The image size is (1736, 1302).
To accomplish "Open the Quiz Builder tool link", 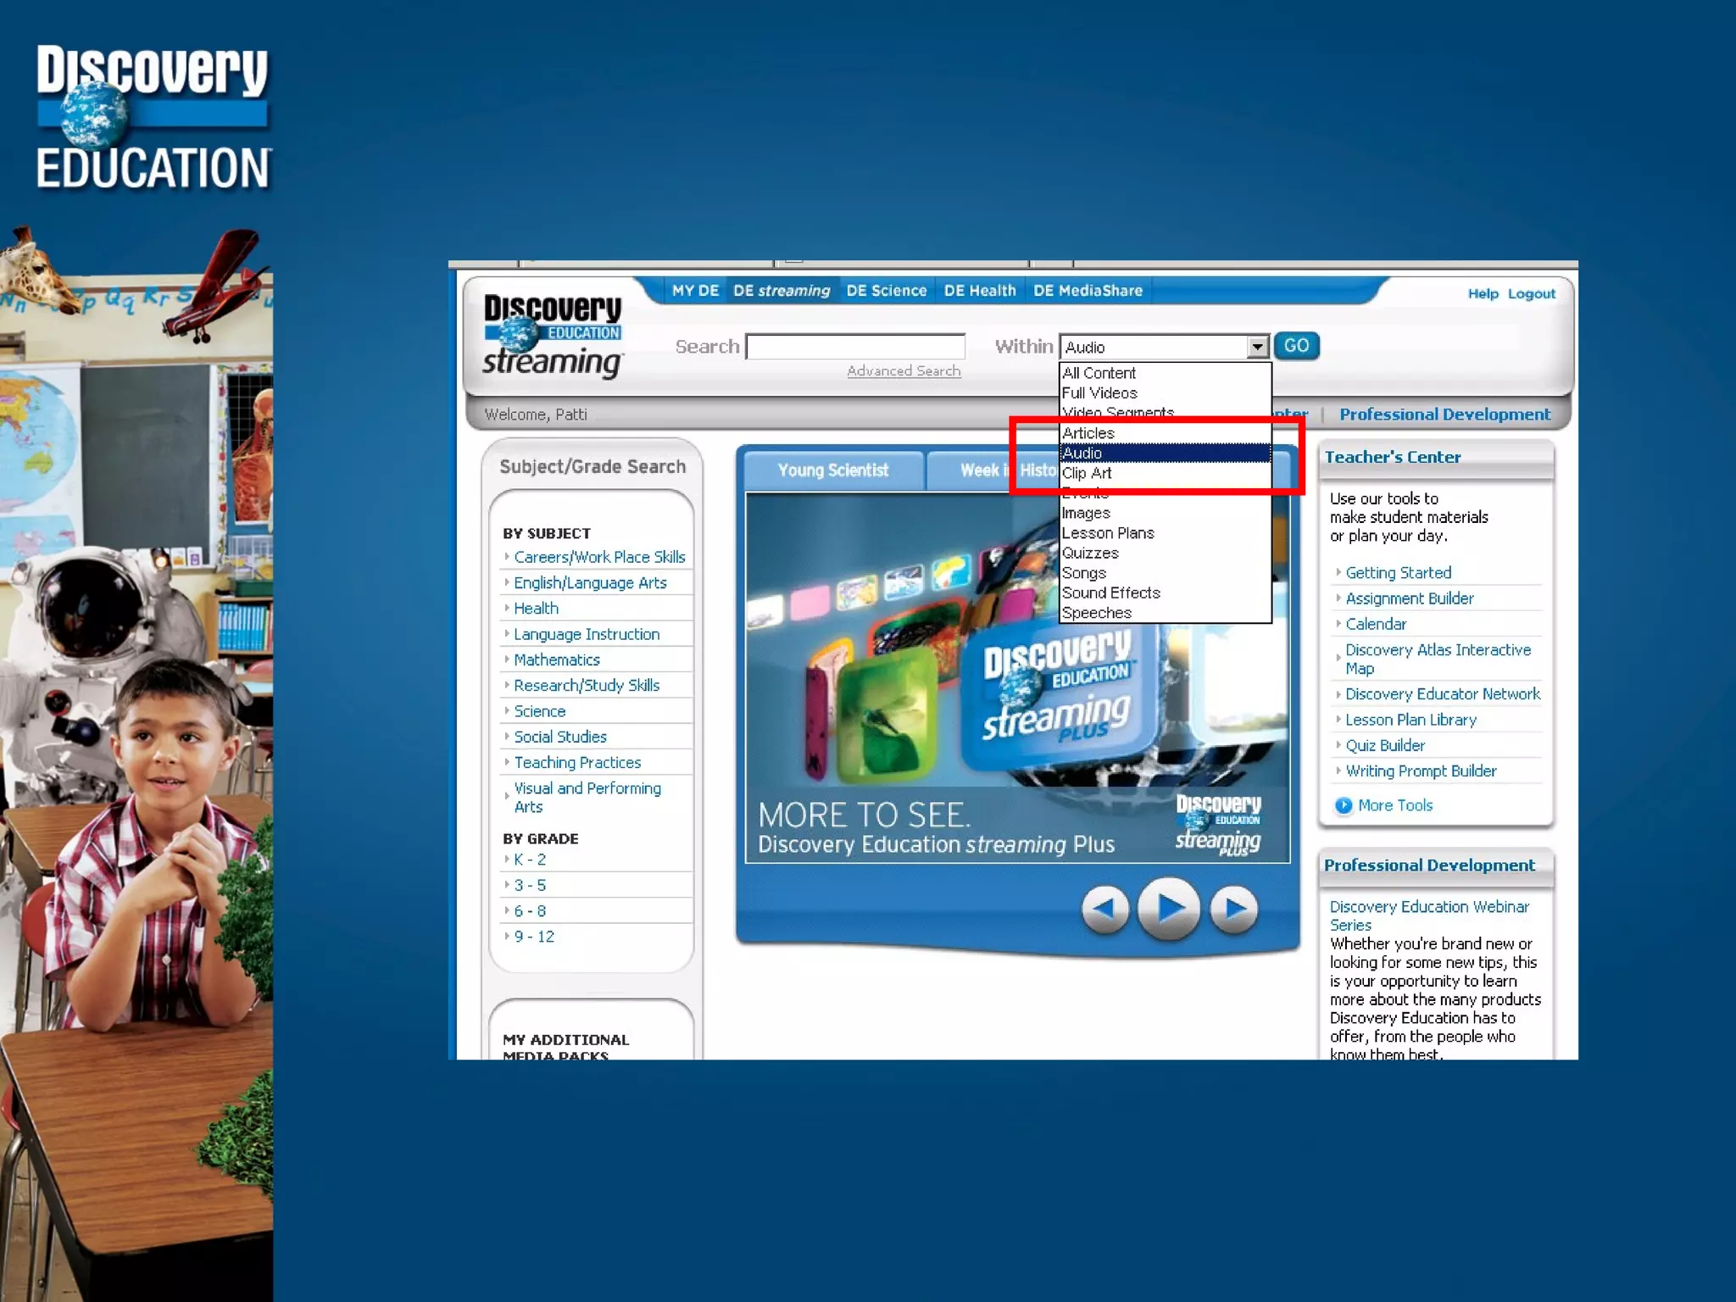I will tap(1385, 746).
